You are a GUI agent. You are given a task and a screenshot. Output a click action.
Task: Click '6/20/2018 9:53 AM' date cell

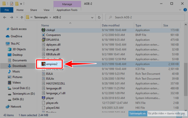click(113, 98)
